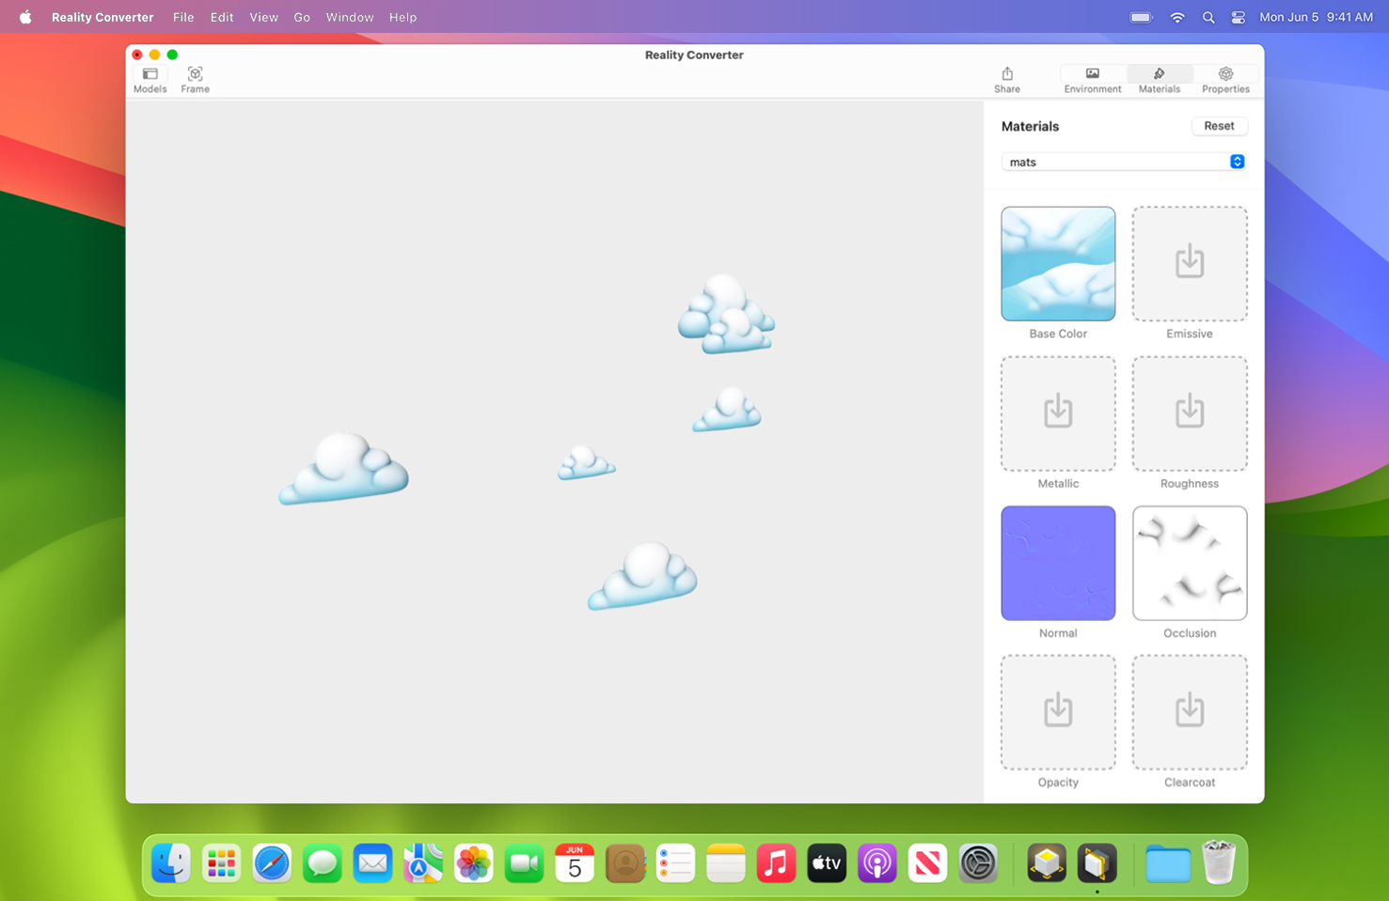Open Podcasts from the Dock
Image resolution: width=1389 pixels, height=901 pixels.
click(x=877, y=862)
